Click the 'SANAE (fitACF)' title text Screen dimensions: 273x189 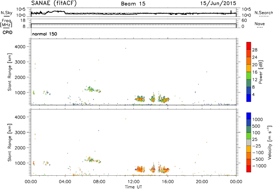54,3
